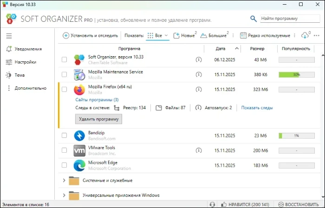Open the 'Показать следы' link
This screenshot has width=325, height=208.
pyautogui.click(x=257, y=108)
